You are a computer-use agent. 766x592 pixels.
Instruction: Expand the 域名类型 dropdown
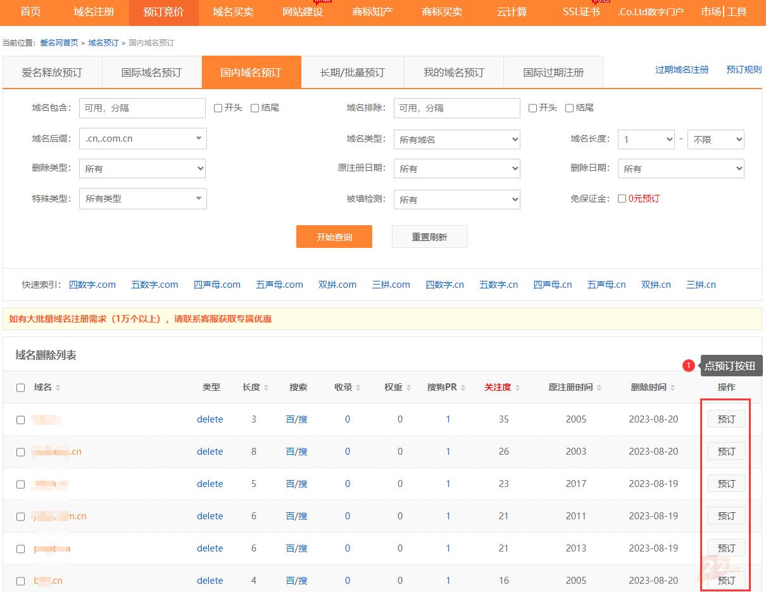pyautogui.click(x=456, y=139)
